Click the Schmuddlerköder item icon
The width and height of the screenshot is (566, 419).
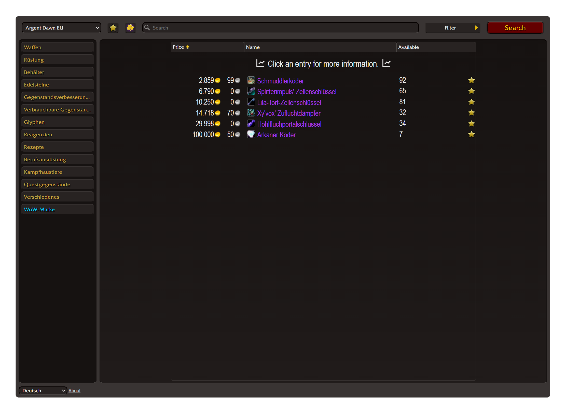[x=251, y=81]
